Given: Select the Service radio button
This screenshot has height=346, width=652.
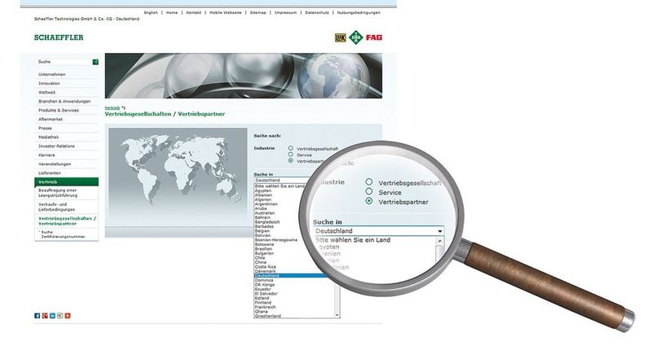Looking at the screenshot, I should click(x=291, y=154).
